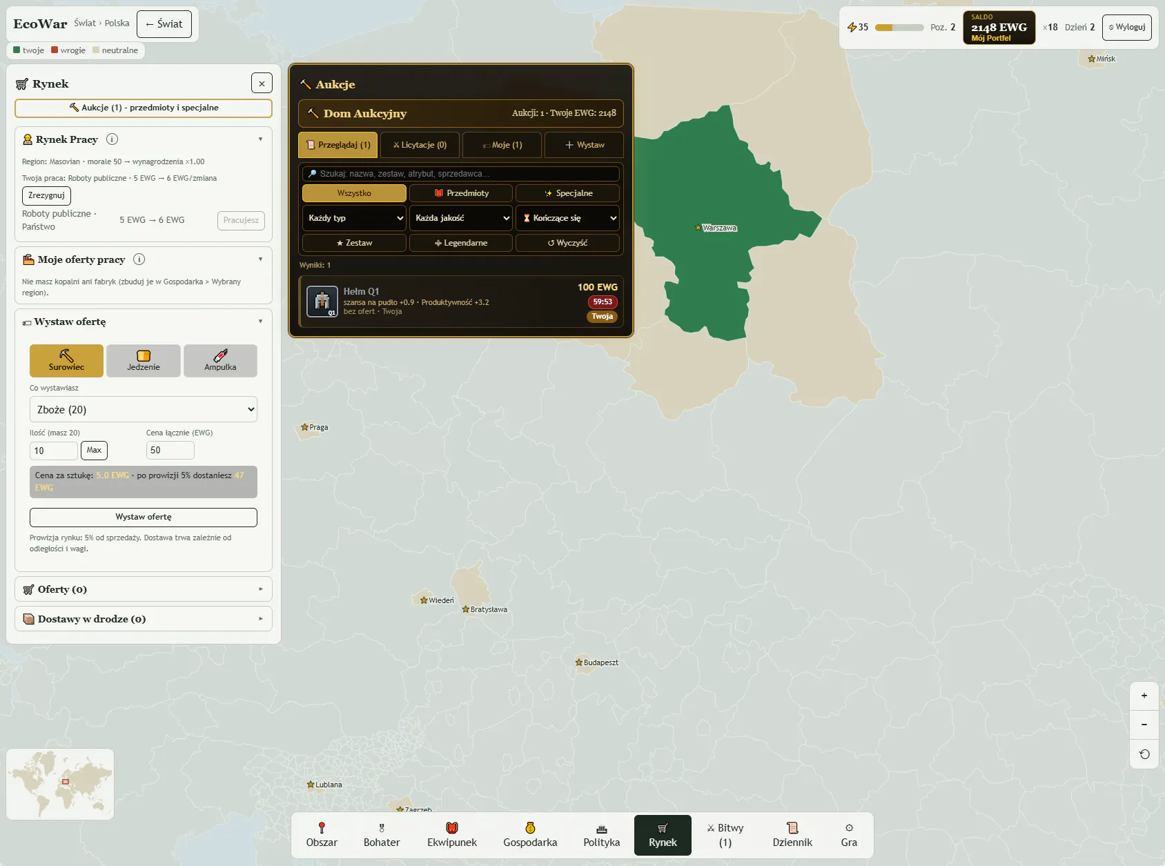Switch to the Moje (1) tab

502,145
